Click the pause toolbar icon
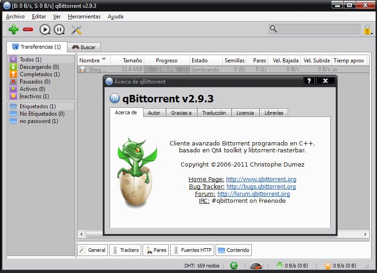The width and height of the screenshot is (377, 273). click(59, 29)
